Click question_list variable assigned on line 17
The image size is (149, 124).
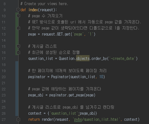[x=41, y=59]
